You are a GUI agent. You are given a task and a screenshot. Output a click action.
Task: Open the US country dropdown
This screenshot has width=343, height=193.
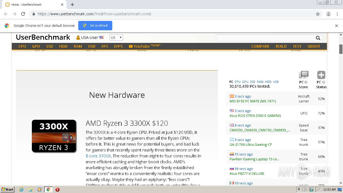click(116, 38)
